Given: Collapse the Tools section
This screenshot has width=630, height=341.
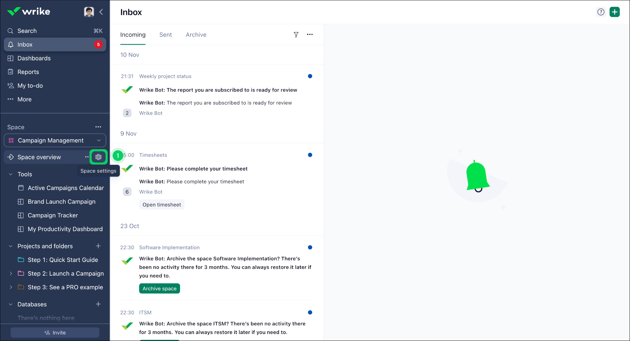Looking at the screenshot, I should point(10,174).
